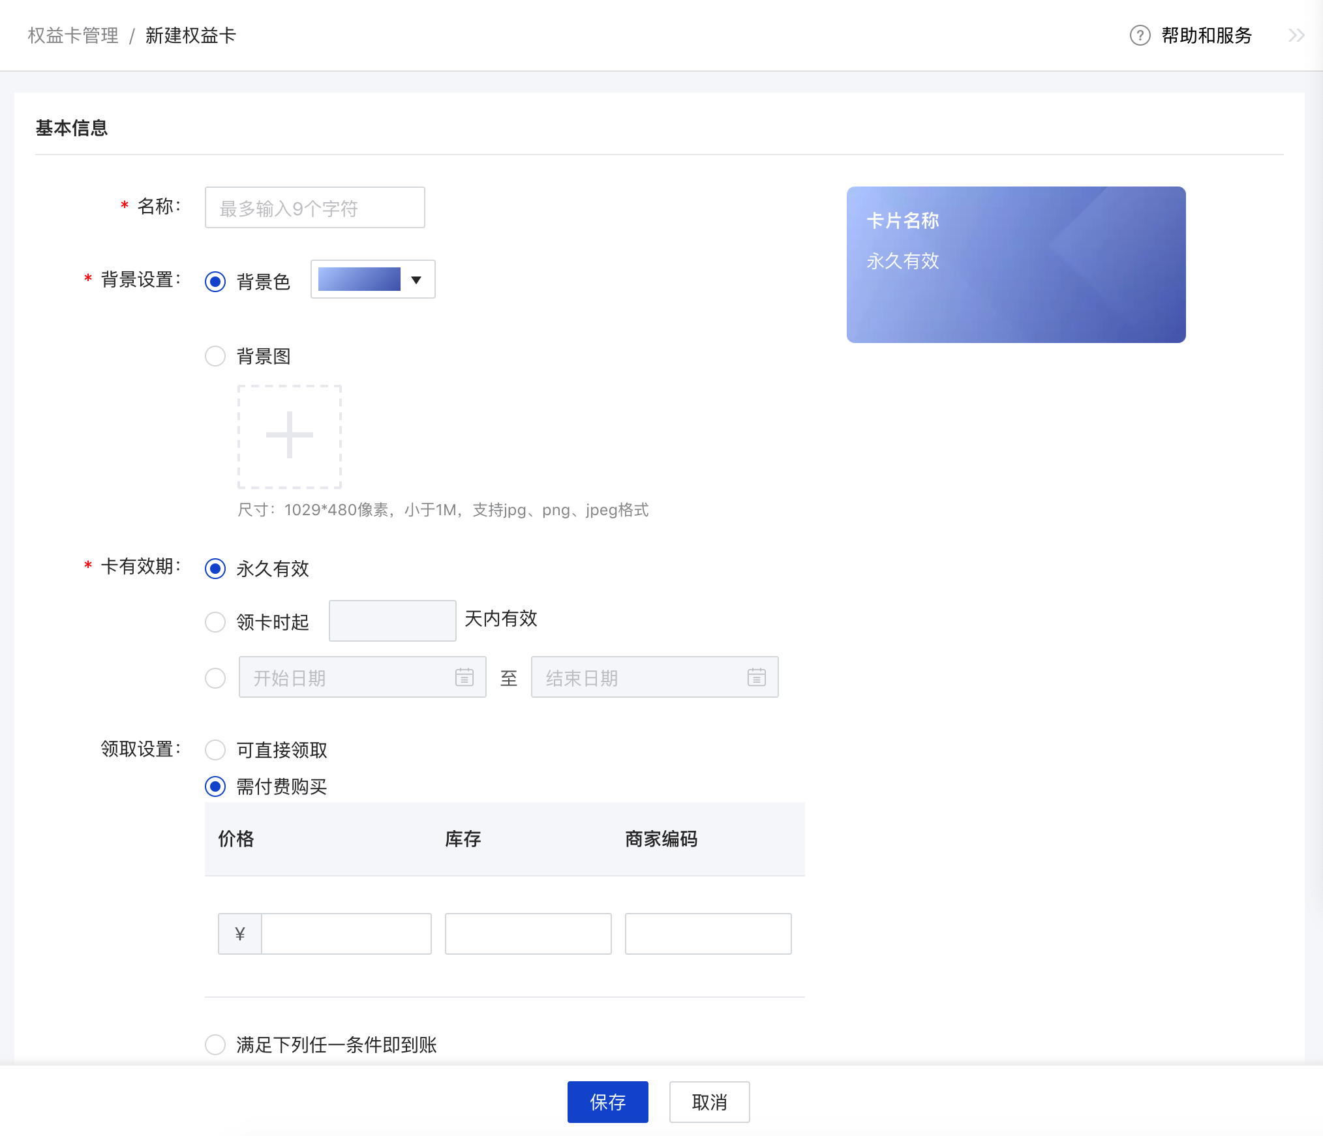Click the 取消 button
The height and width of the screenshot is (1136, 1323).
coord(710,1102)
